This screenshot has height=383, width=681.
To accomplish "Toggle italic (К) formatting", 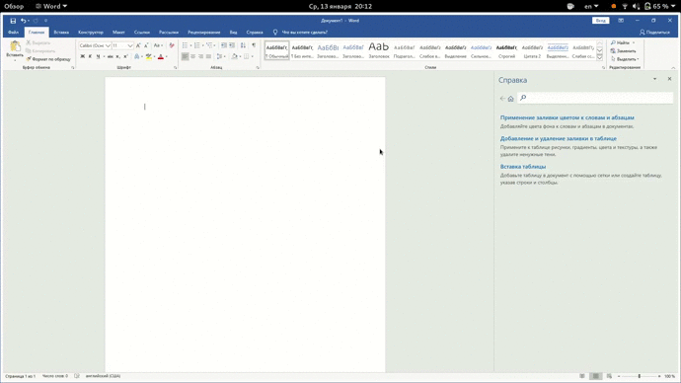I will point(91,56).
